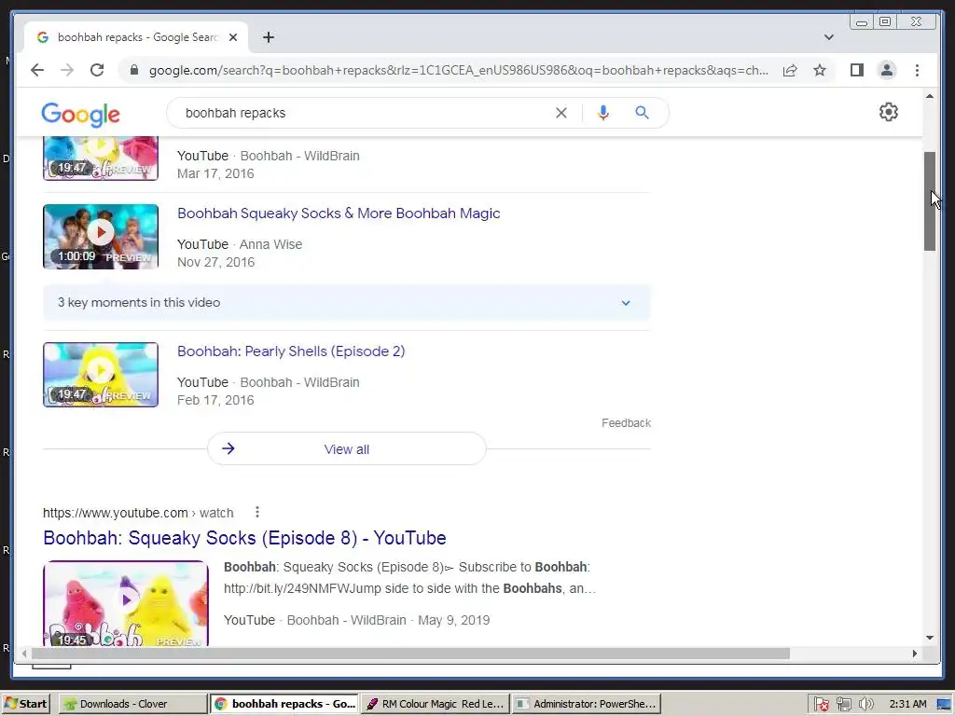Submit search with magnifier icon

tap(642, 113)
